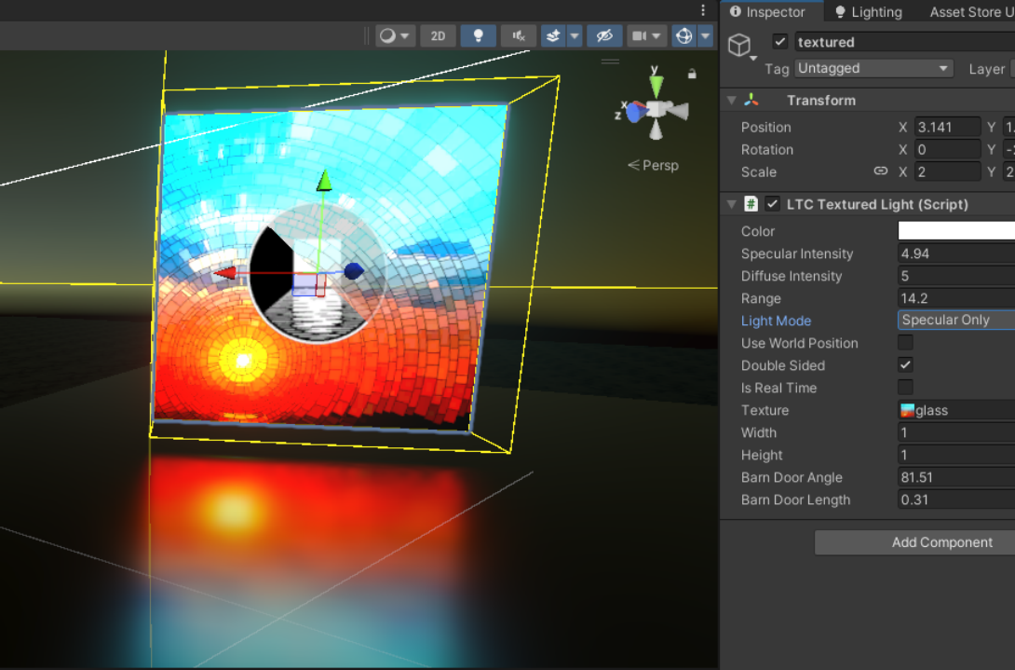
Task: Open the Tag dropdown showing Untagged
Action: [874, 69]
